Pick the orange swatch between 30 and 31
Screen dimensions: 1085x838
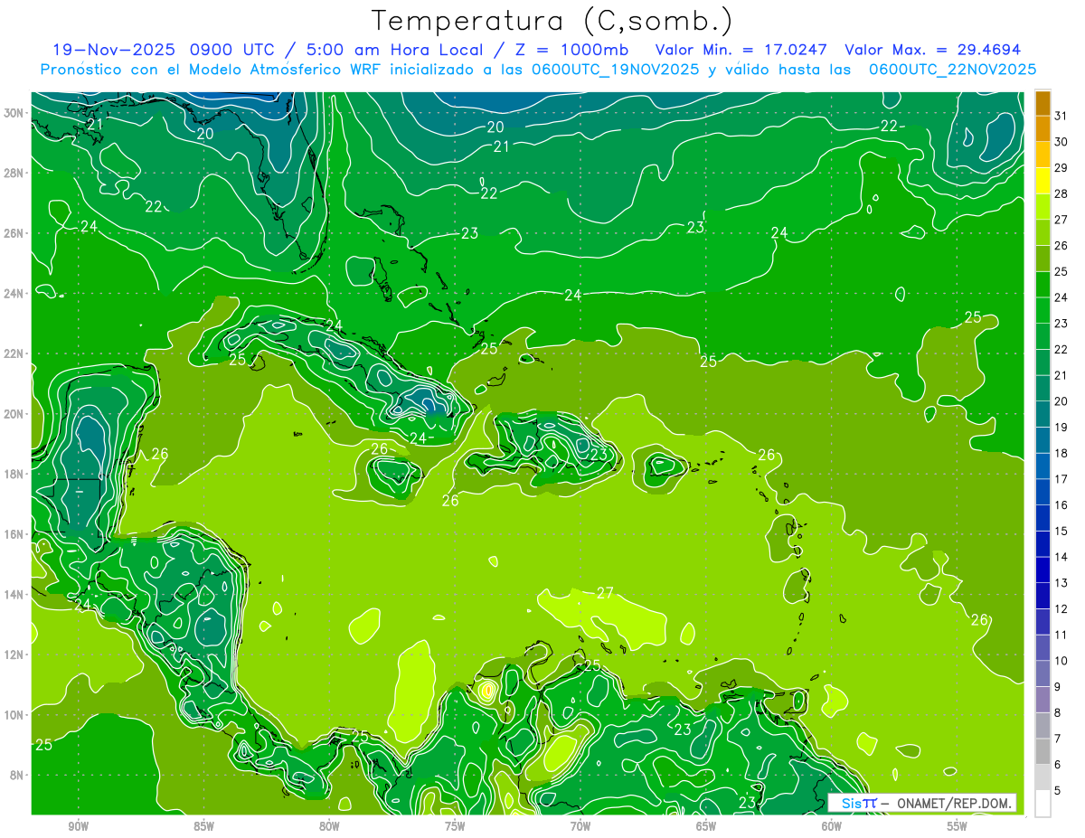1043,129
